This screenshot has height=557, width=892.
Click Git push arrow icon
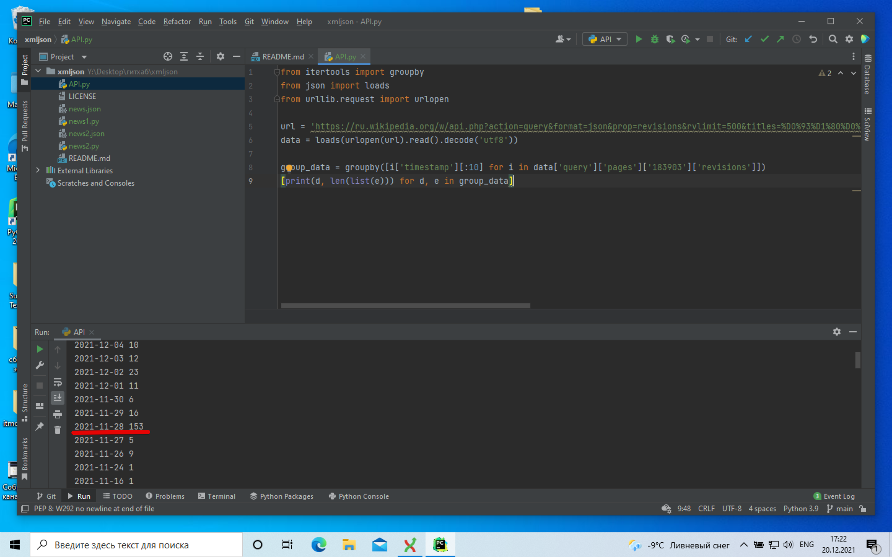780,39
